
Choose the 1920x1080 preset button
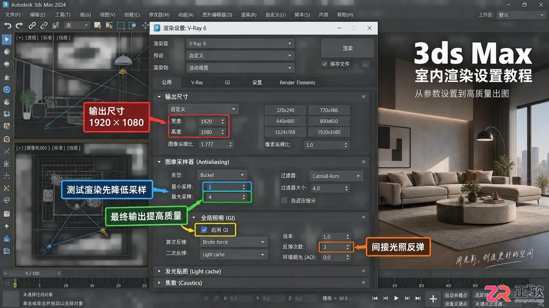pyautogui.click(x=329, y=132)
